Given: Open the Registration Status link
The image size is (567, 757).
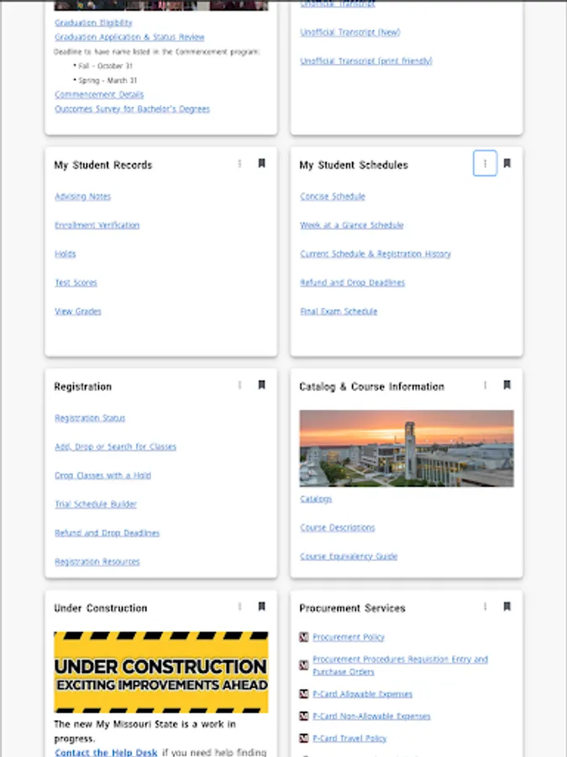Looking at the screenshot, I should [x=90, y=418].
